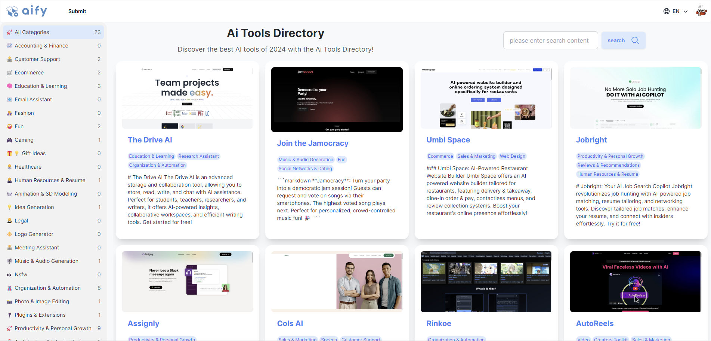Select the Legal category label

pyautogui.click(x=21, y=221)
